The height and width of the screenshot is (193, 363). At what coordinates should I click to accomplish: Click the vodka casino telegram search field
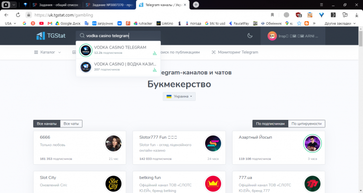point(118,35)
